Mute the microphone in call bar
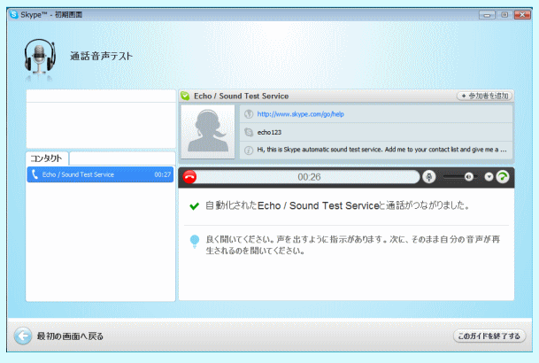Image resolution: width=539 pixels, height=363 pixels. click(428, 177)
